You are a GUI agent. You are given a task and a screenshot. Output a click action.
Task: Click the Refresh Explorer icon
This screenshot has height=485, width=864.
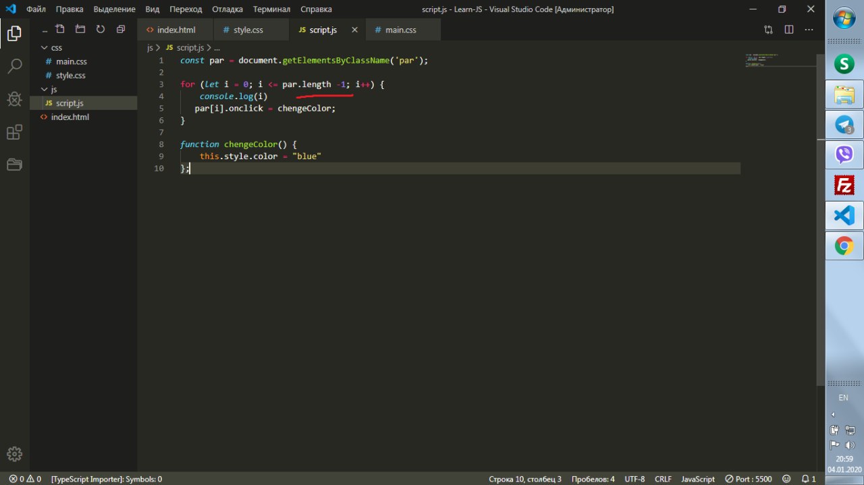(x=101, y=30)
